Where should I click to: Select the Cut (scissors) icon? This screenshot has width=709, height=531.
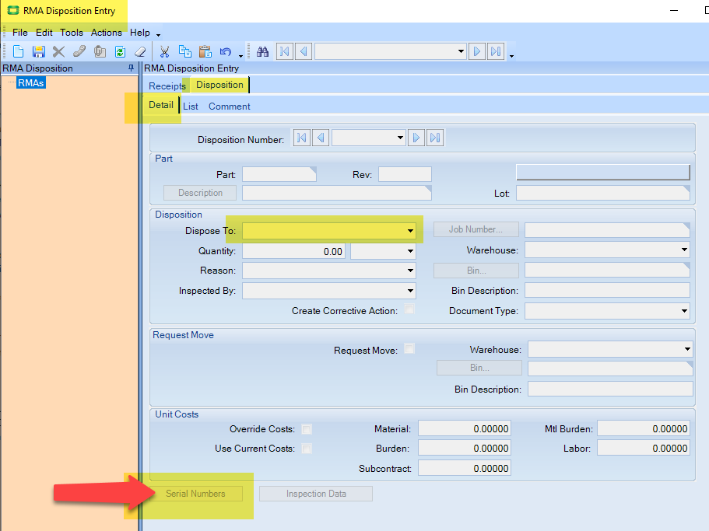tap(165, 51)
